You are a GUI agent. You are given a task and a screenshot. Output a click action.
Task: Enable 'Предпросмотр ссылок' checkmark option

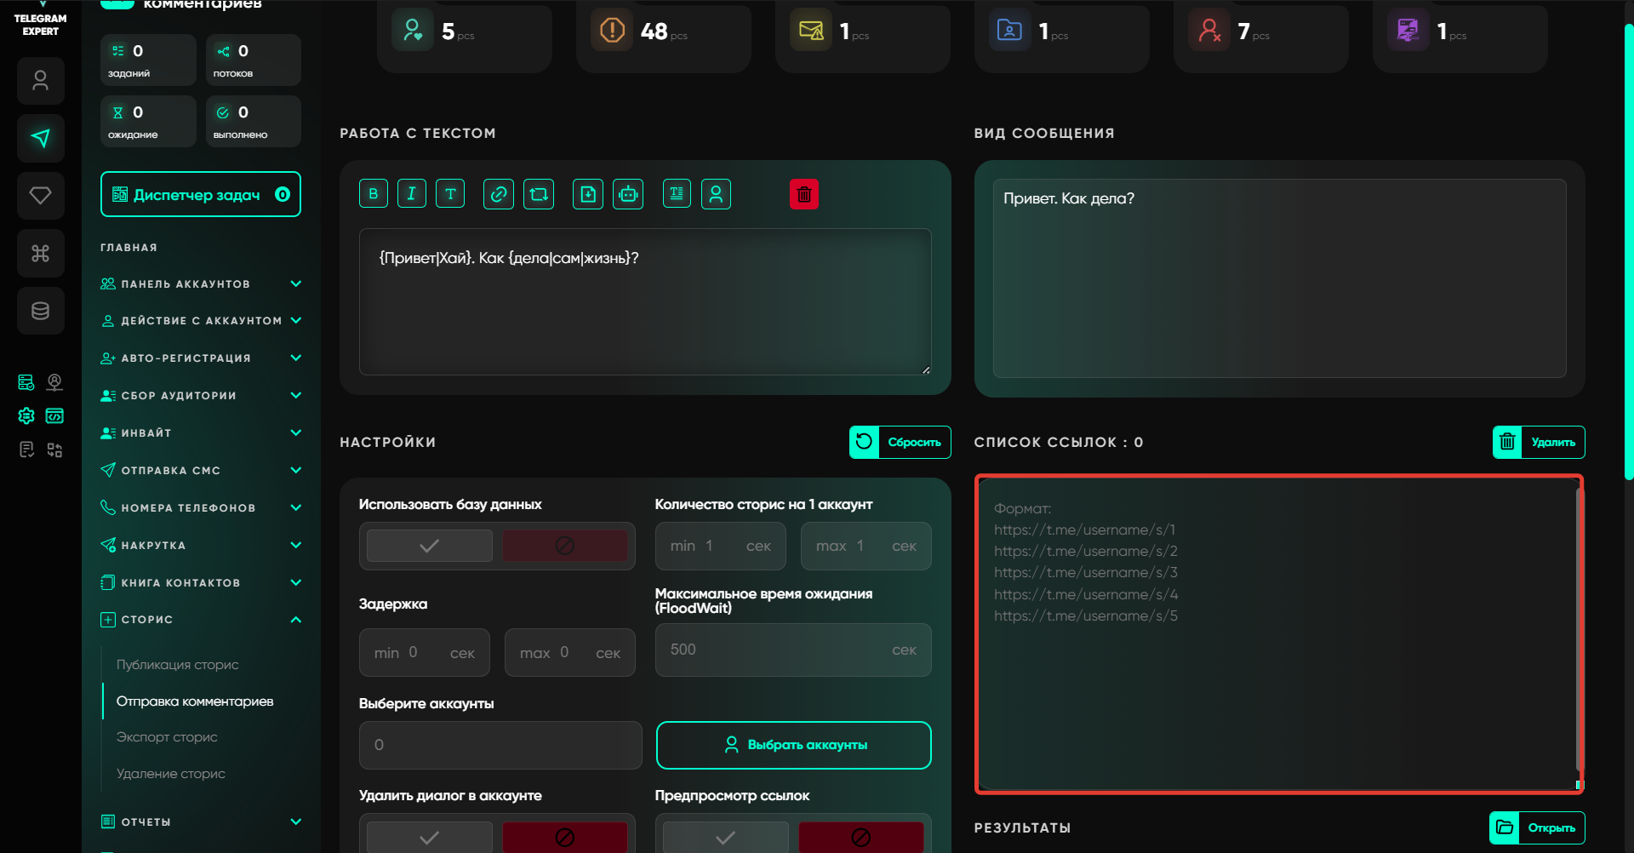click(725, 837)
